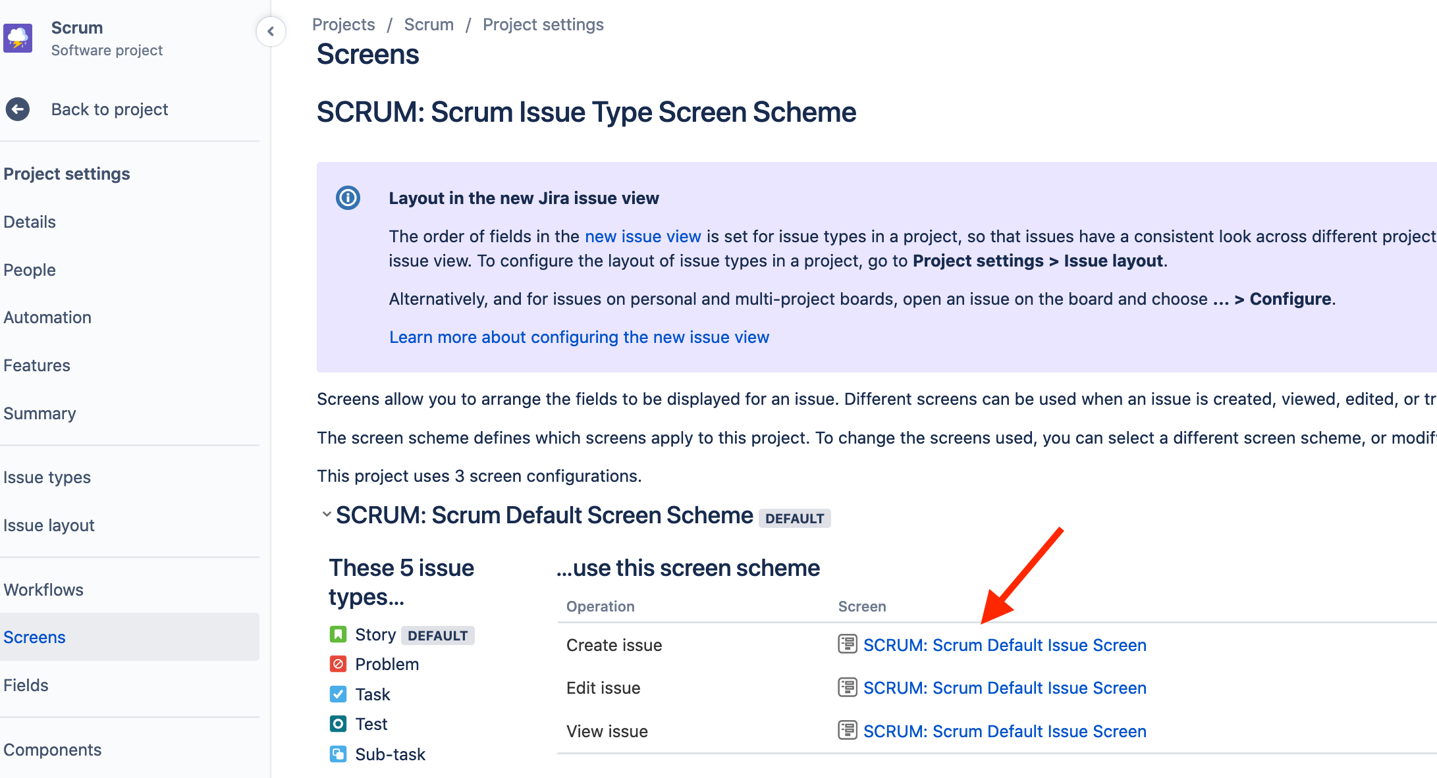This screenshot has width=1437, height=778.
Task: Click Project settings in the breadcrumb
Action: tap(543, 24)
